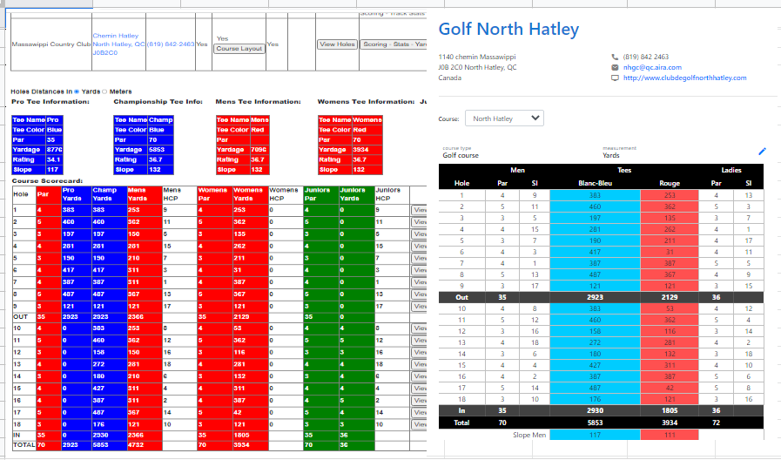Click the phone icon beside (819) 842 2463
Screen dimensions: 781x460
tap(615, 57)
